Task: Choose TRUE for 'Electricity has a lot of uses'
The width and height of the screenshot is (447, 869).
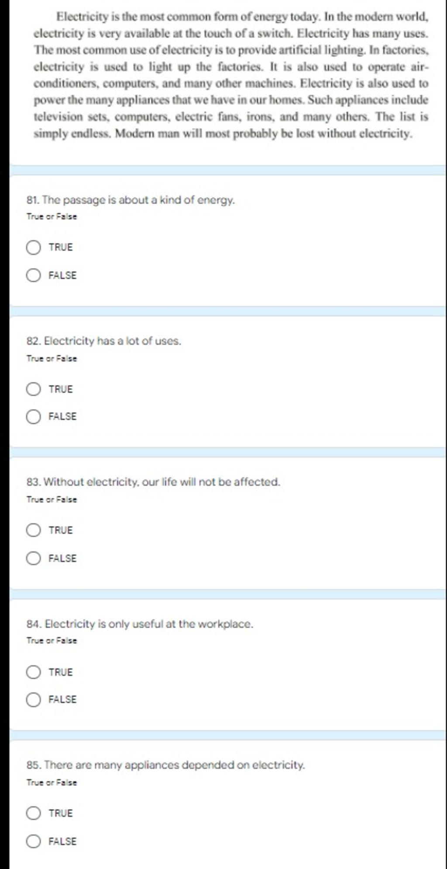Action: [x=33, y=389]
